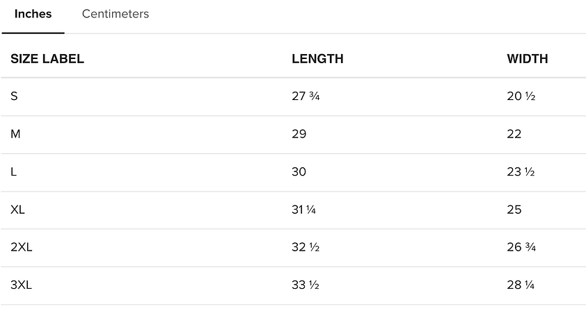Click the WIDTH column header
This screenshot has height=320, width=586.
pyautogui.click(x=528, y=58)
